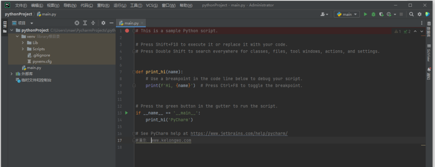The height and width of the screenshot is (167, 435).
Task: Select the main.py editor tab
Action: (x=131, y=23)
